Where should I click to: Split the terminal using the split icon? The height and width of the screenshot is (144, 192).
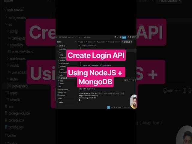click(x=133, y=80)
